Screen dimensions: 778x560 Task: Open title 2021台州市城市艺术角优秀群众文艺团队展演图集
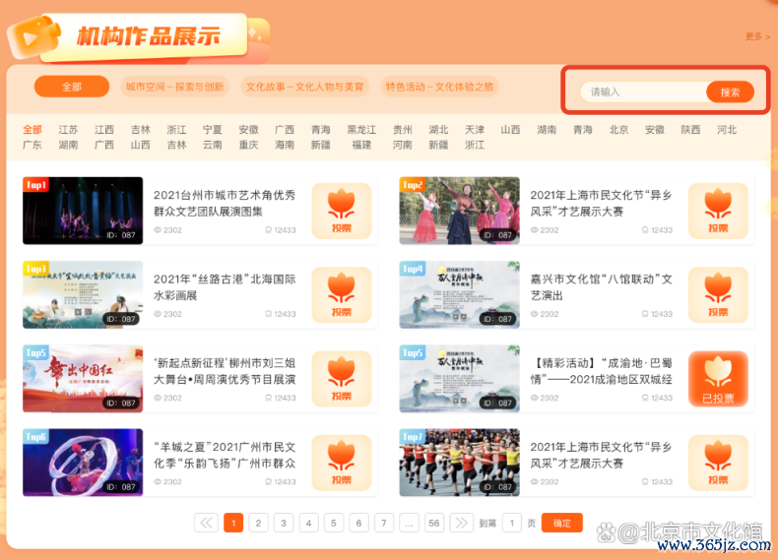coord(225,204)
